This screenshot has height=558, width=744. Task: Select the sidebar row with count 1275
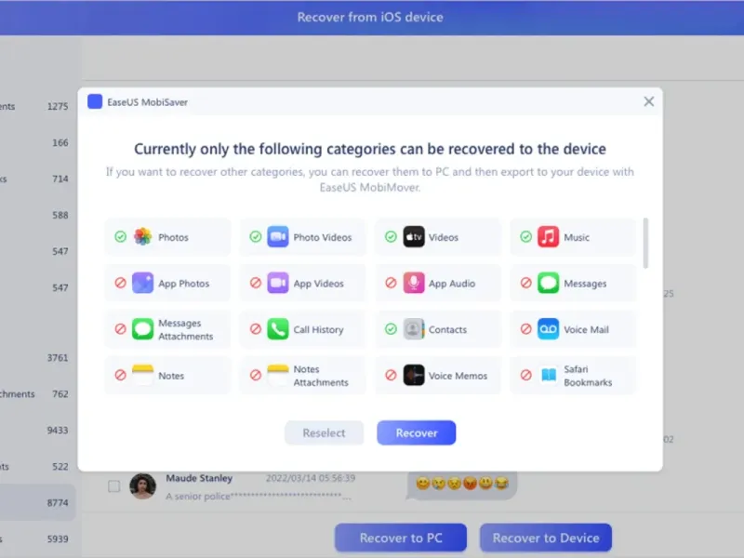pyautogui.click(x=38, y=106)
